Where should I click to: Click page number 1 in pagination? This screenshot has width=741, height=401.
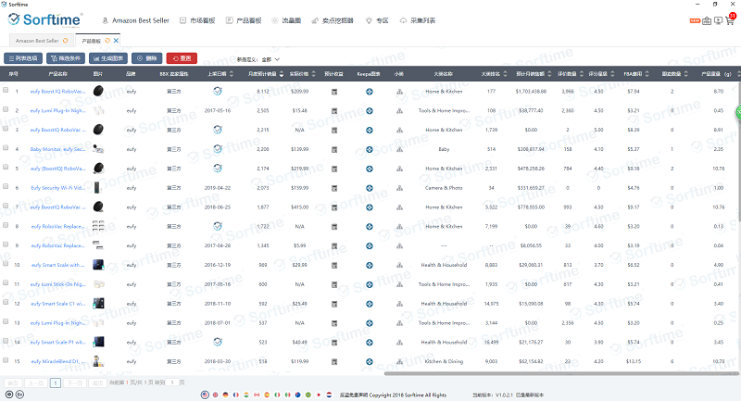click(56, 383)
